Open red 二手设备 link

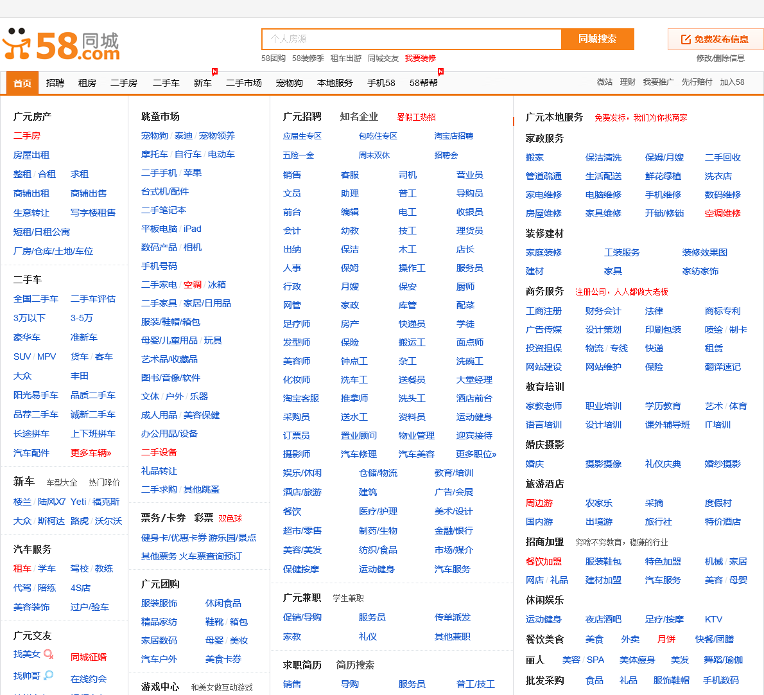pos(159,453)
